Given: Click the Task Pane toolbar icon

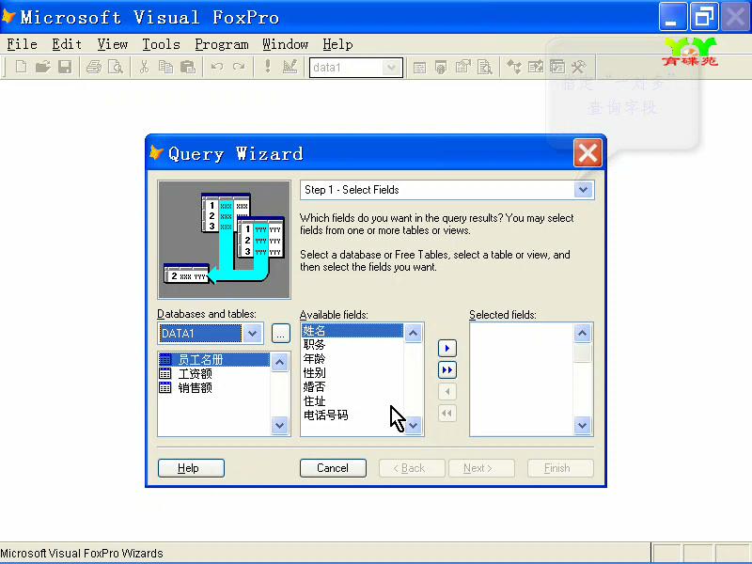Looking at the screenshot, I should click(x=557, y=67).
